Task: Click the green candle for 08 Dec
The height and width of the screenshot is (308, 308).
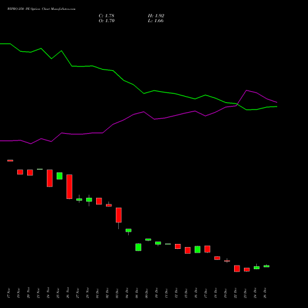Action: coord(139,247)
